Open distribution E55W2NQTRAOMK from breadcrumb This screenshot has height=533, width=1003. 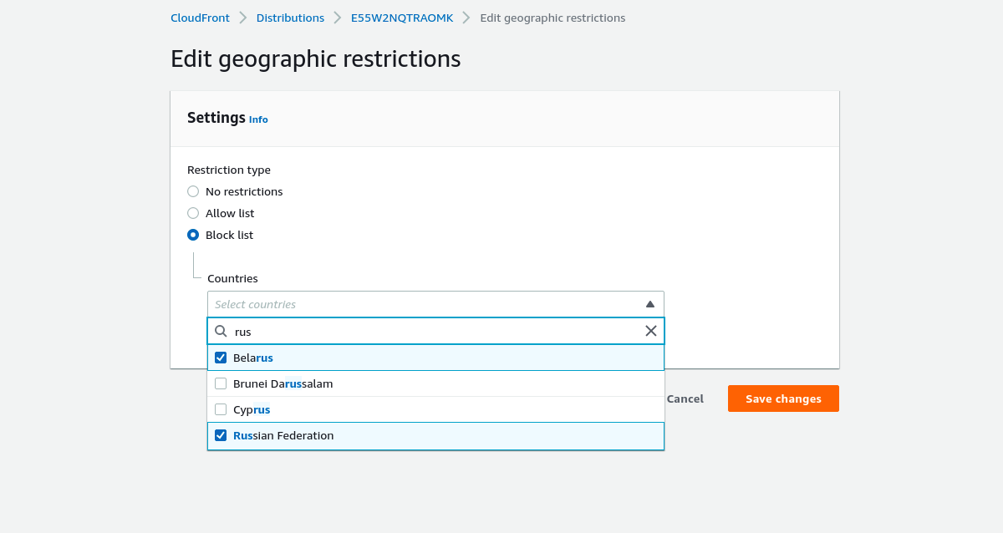point(402,17)
